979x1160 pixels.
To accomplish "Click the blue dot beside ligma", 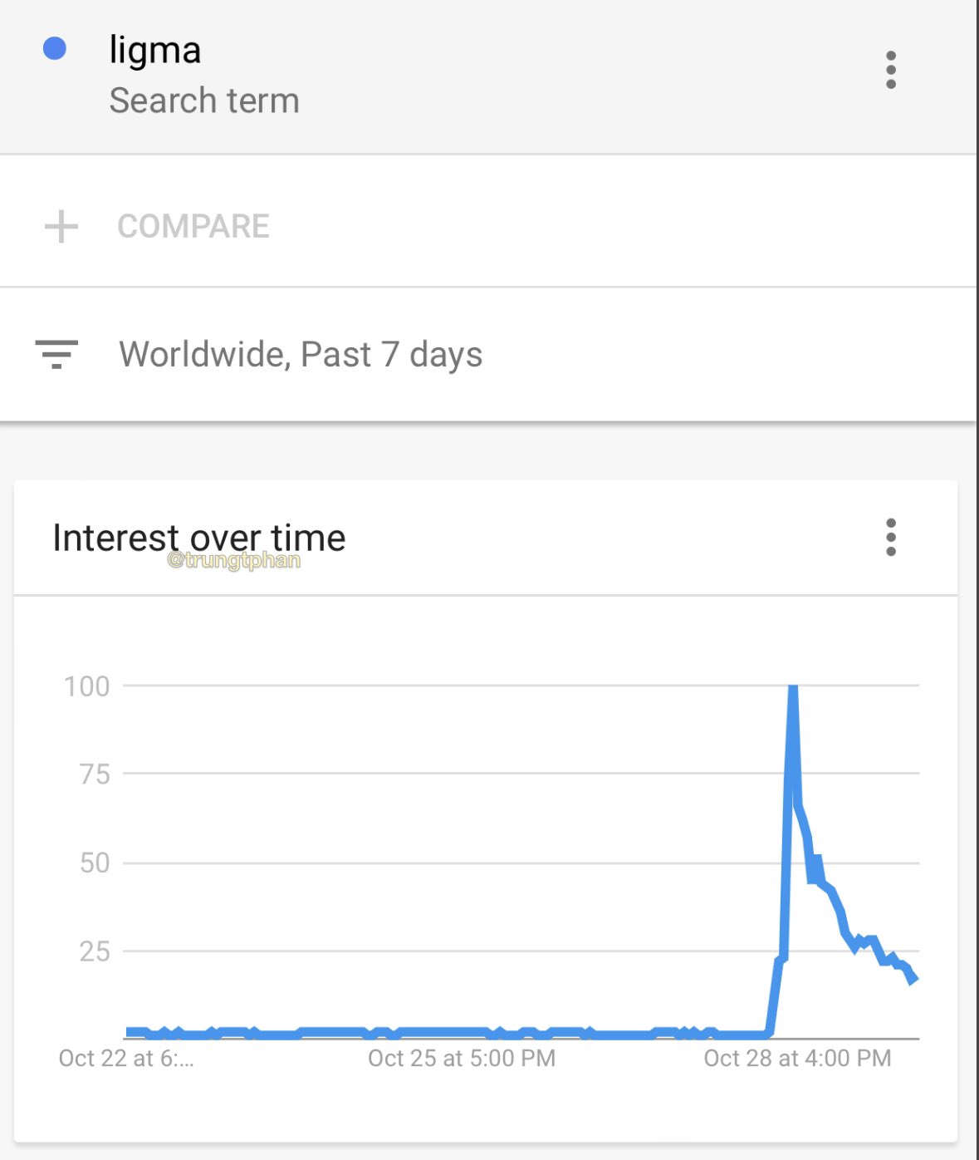I will (55, 49).
